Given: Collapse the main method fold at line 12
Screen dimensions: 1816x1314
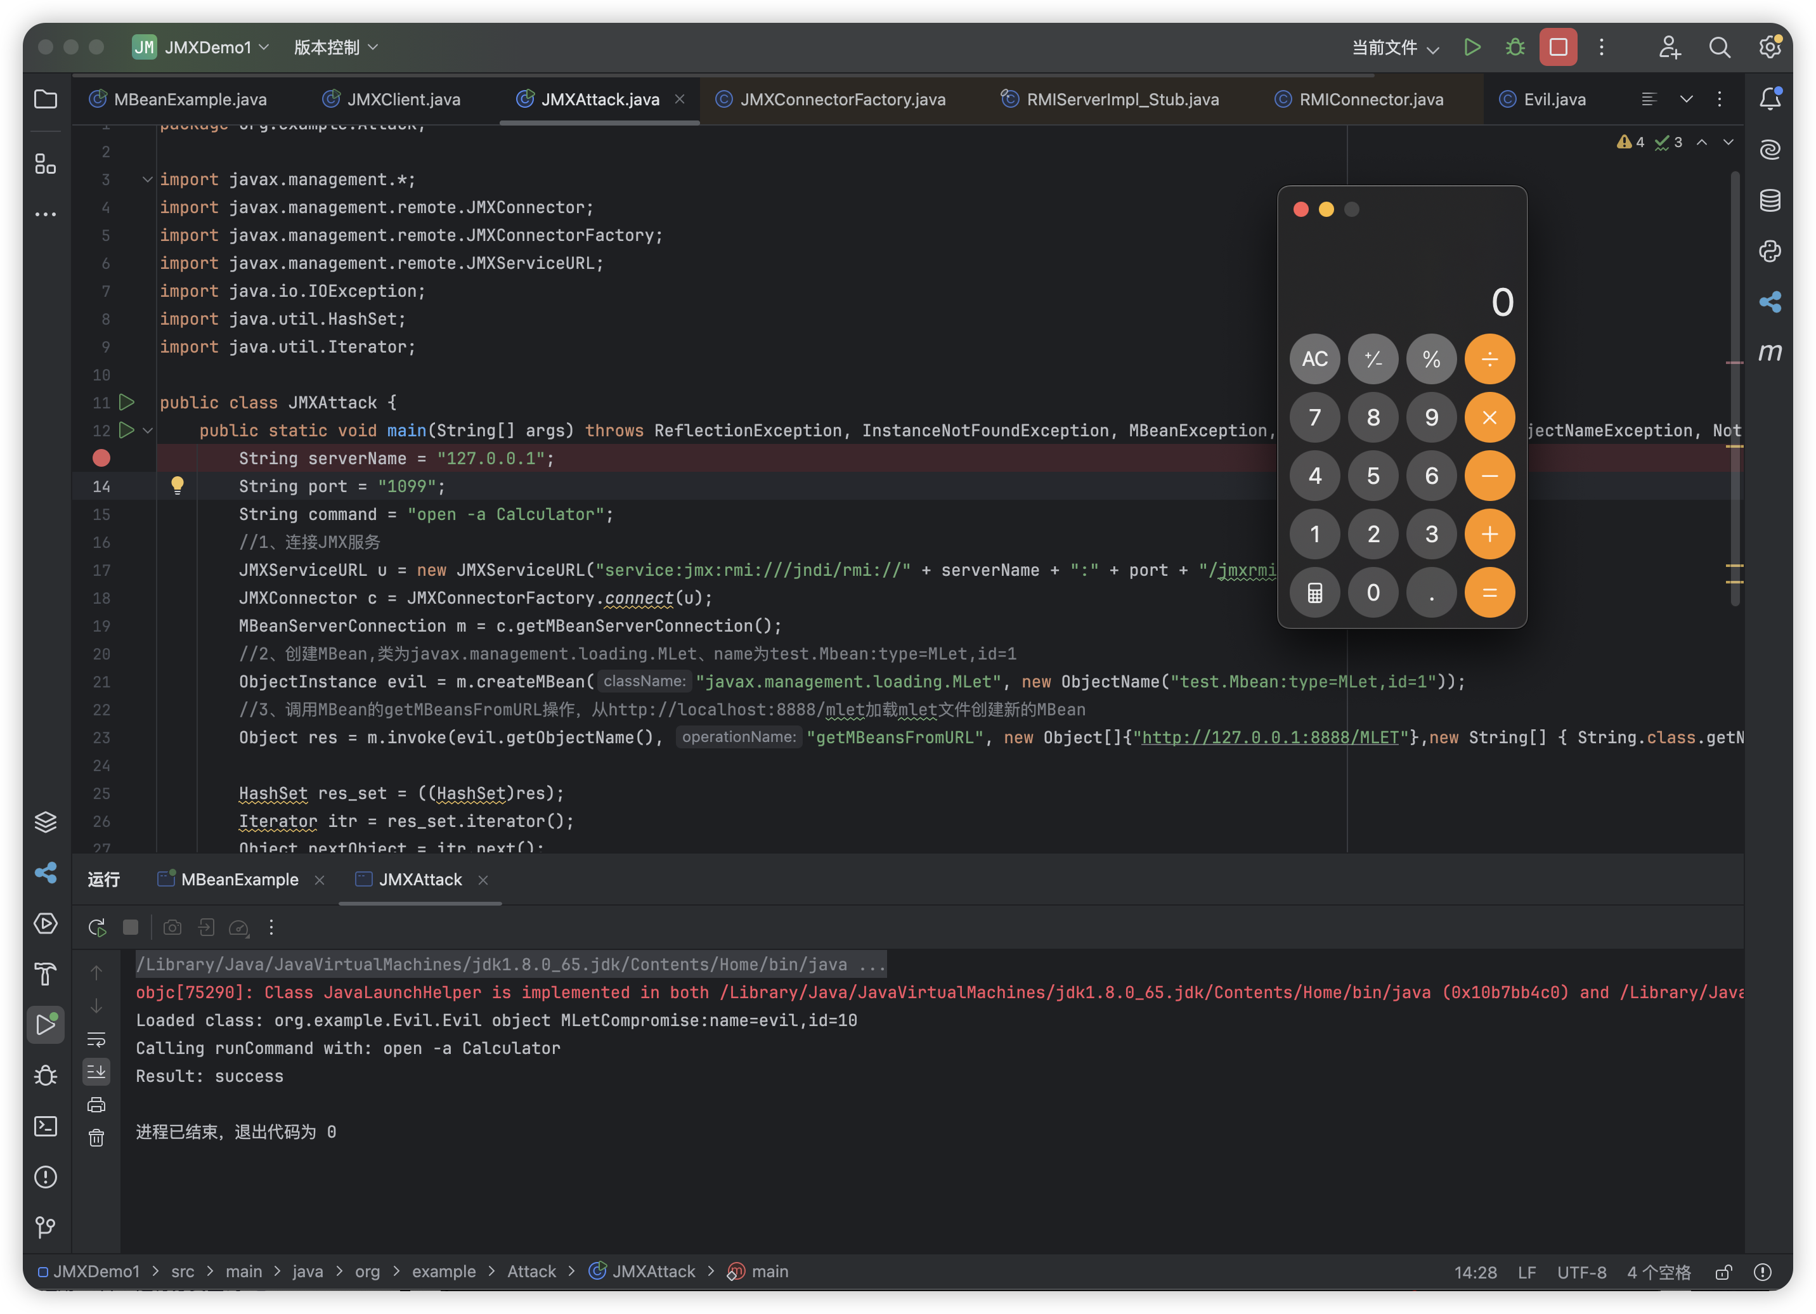Looking at the screenshot, I should click(147, 430).
